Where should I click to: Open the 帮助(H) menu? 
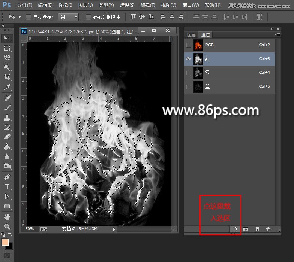pos(213,5)
